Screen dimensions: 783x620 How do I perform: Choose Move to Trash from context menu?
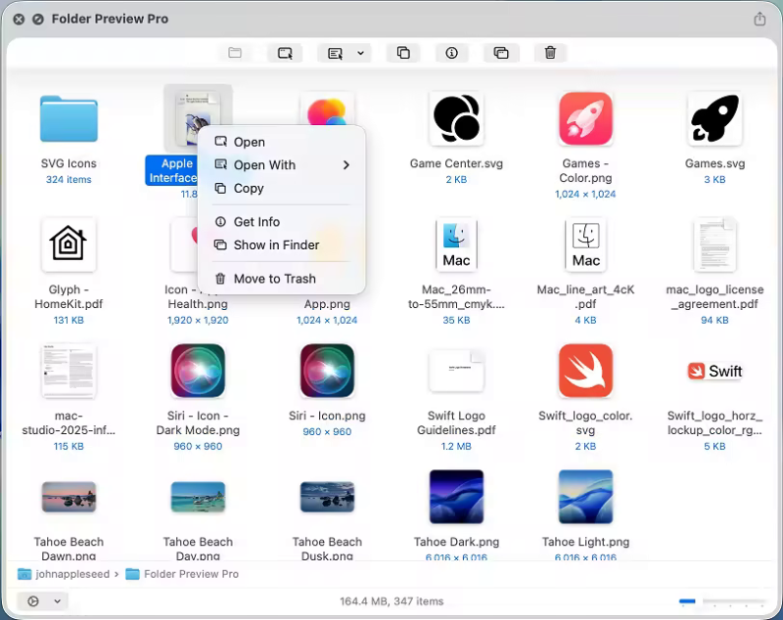click(x=274, y=279)
